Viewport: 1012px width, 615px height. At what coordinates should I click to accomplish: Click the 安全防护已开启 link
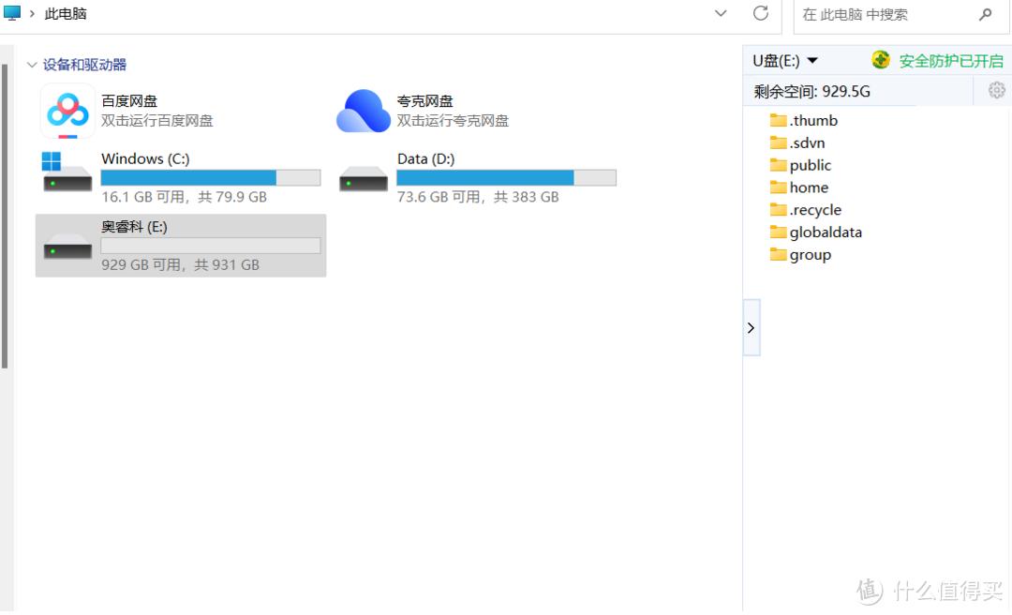(951, 61)
